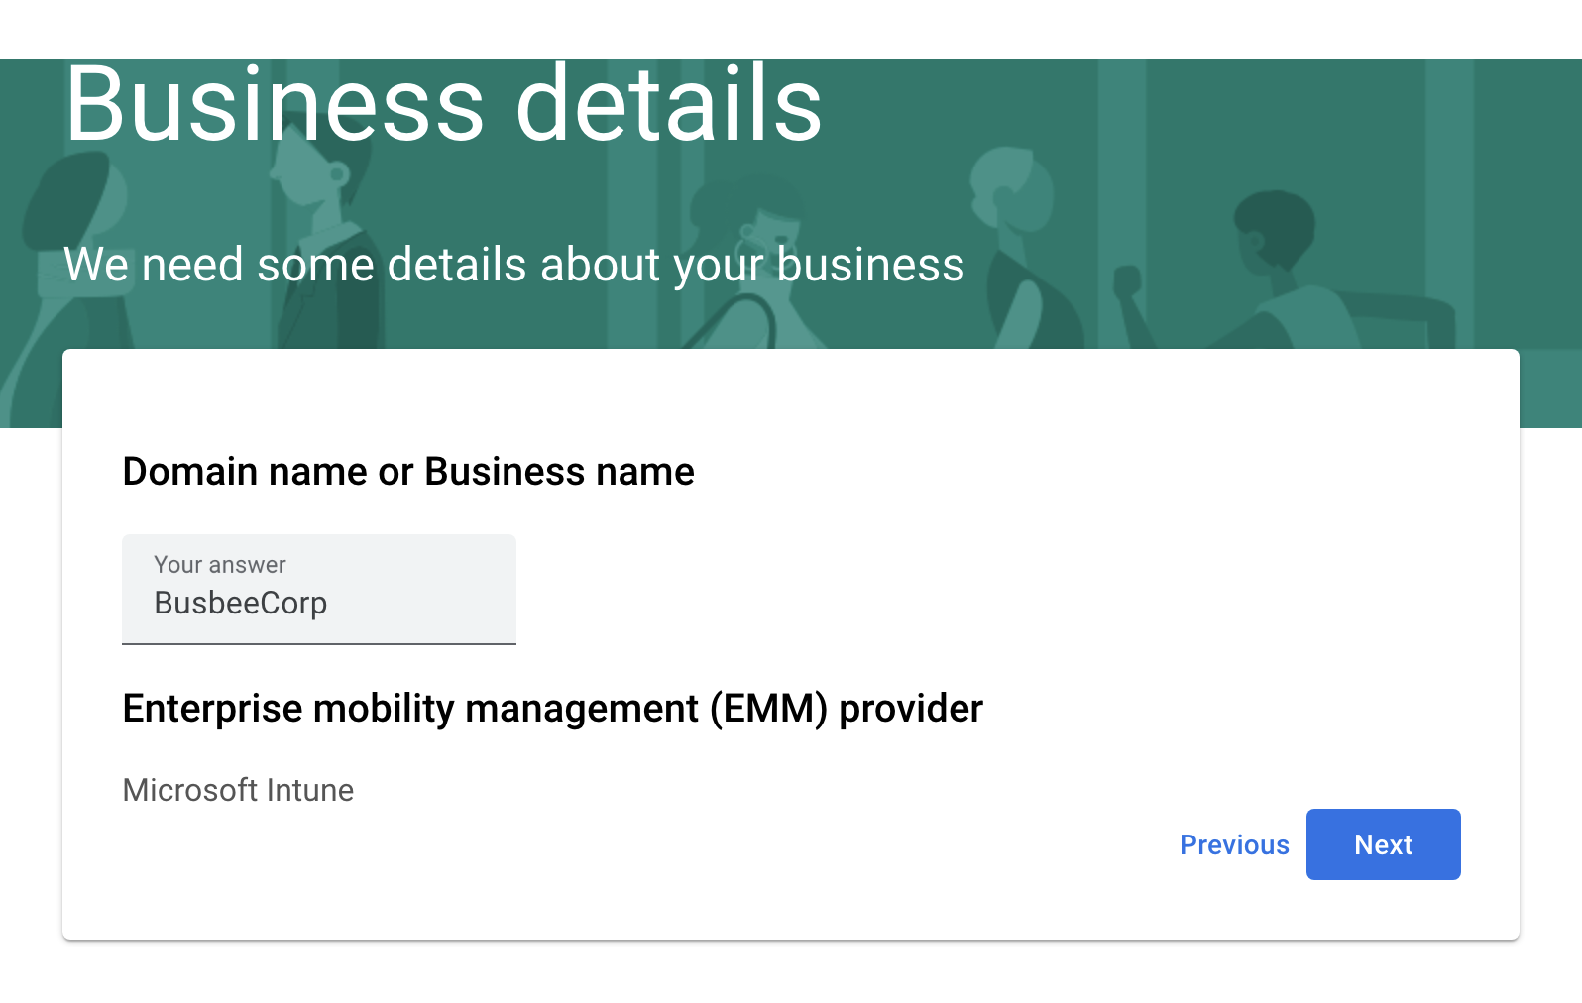Select the 'Your answer' placeholder label
The height and width of the screenshot is (1003, 1582).
point(220,564)
